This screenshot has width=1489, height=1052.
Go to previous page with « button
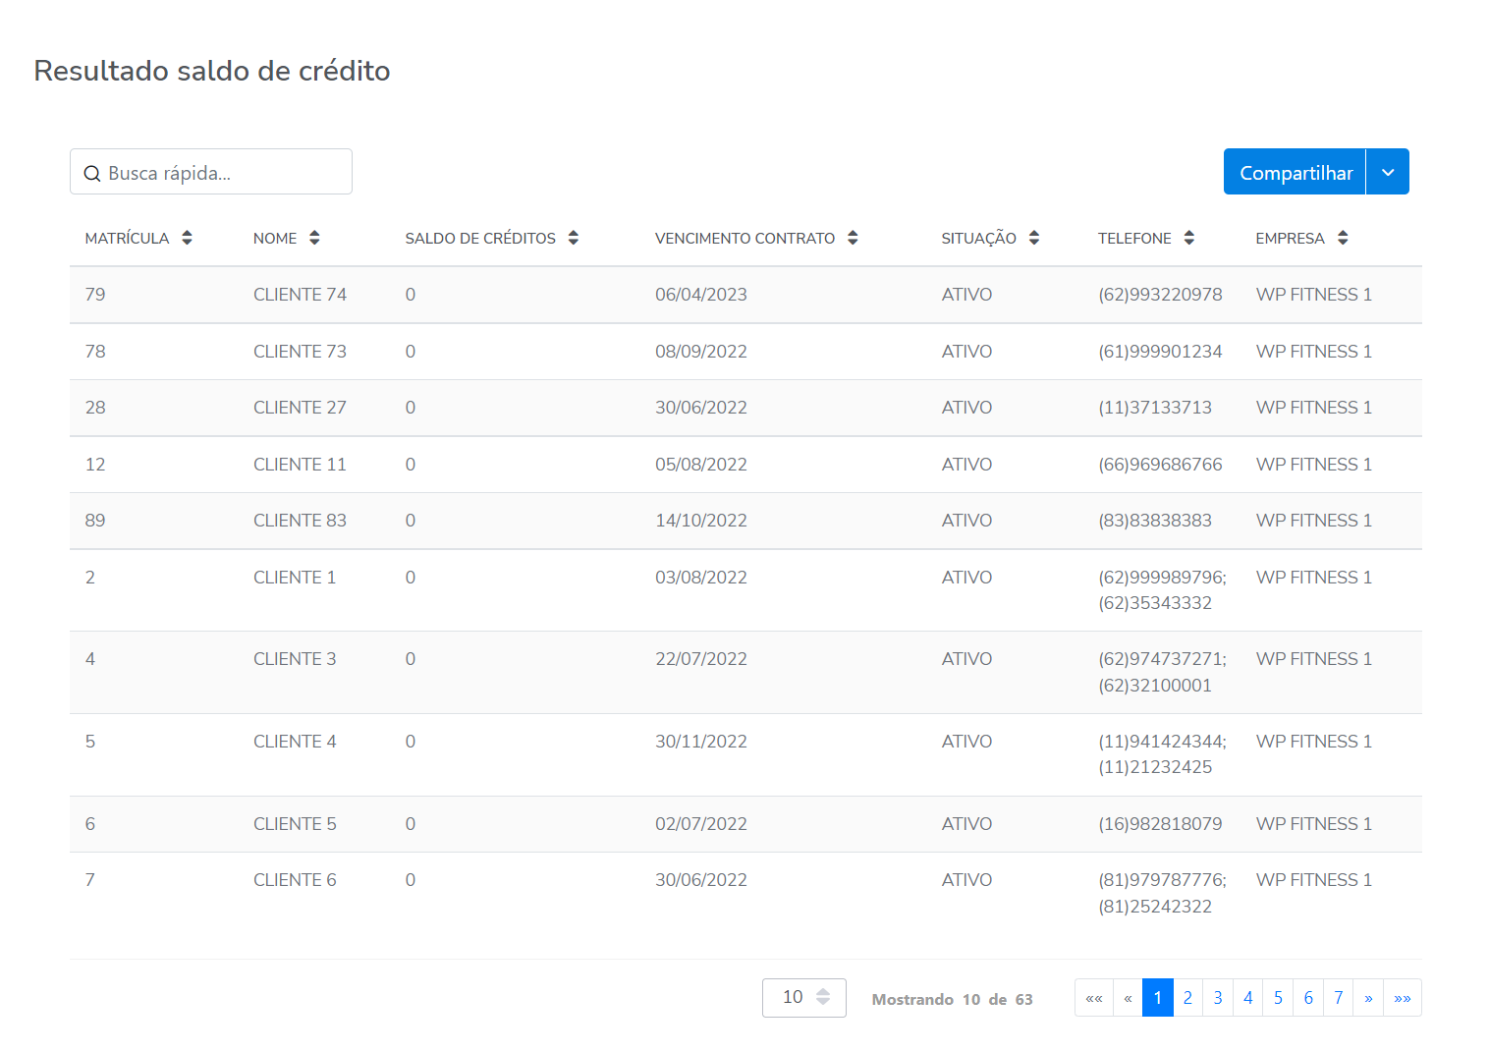(x=1128, y=998)
